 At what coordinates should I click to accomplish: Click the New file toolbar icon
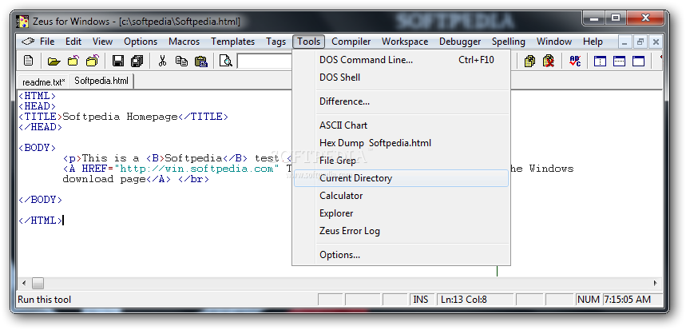click(x=29, y=61)
